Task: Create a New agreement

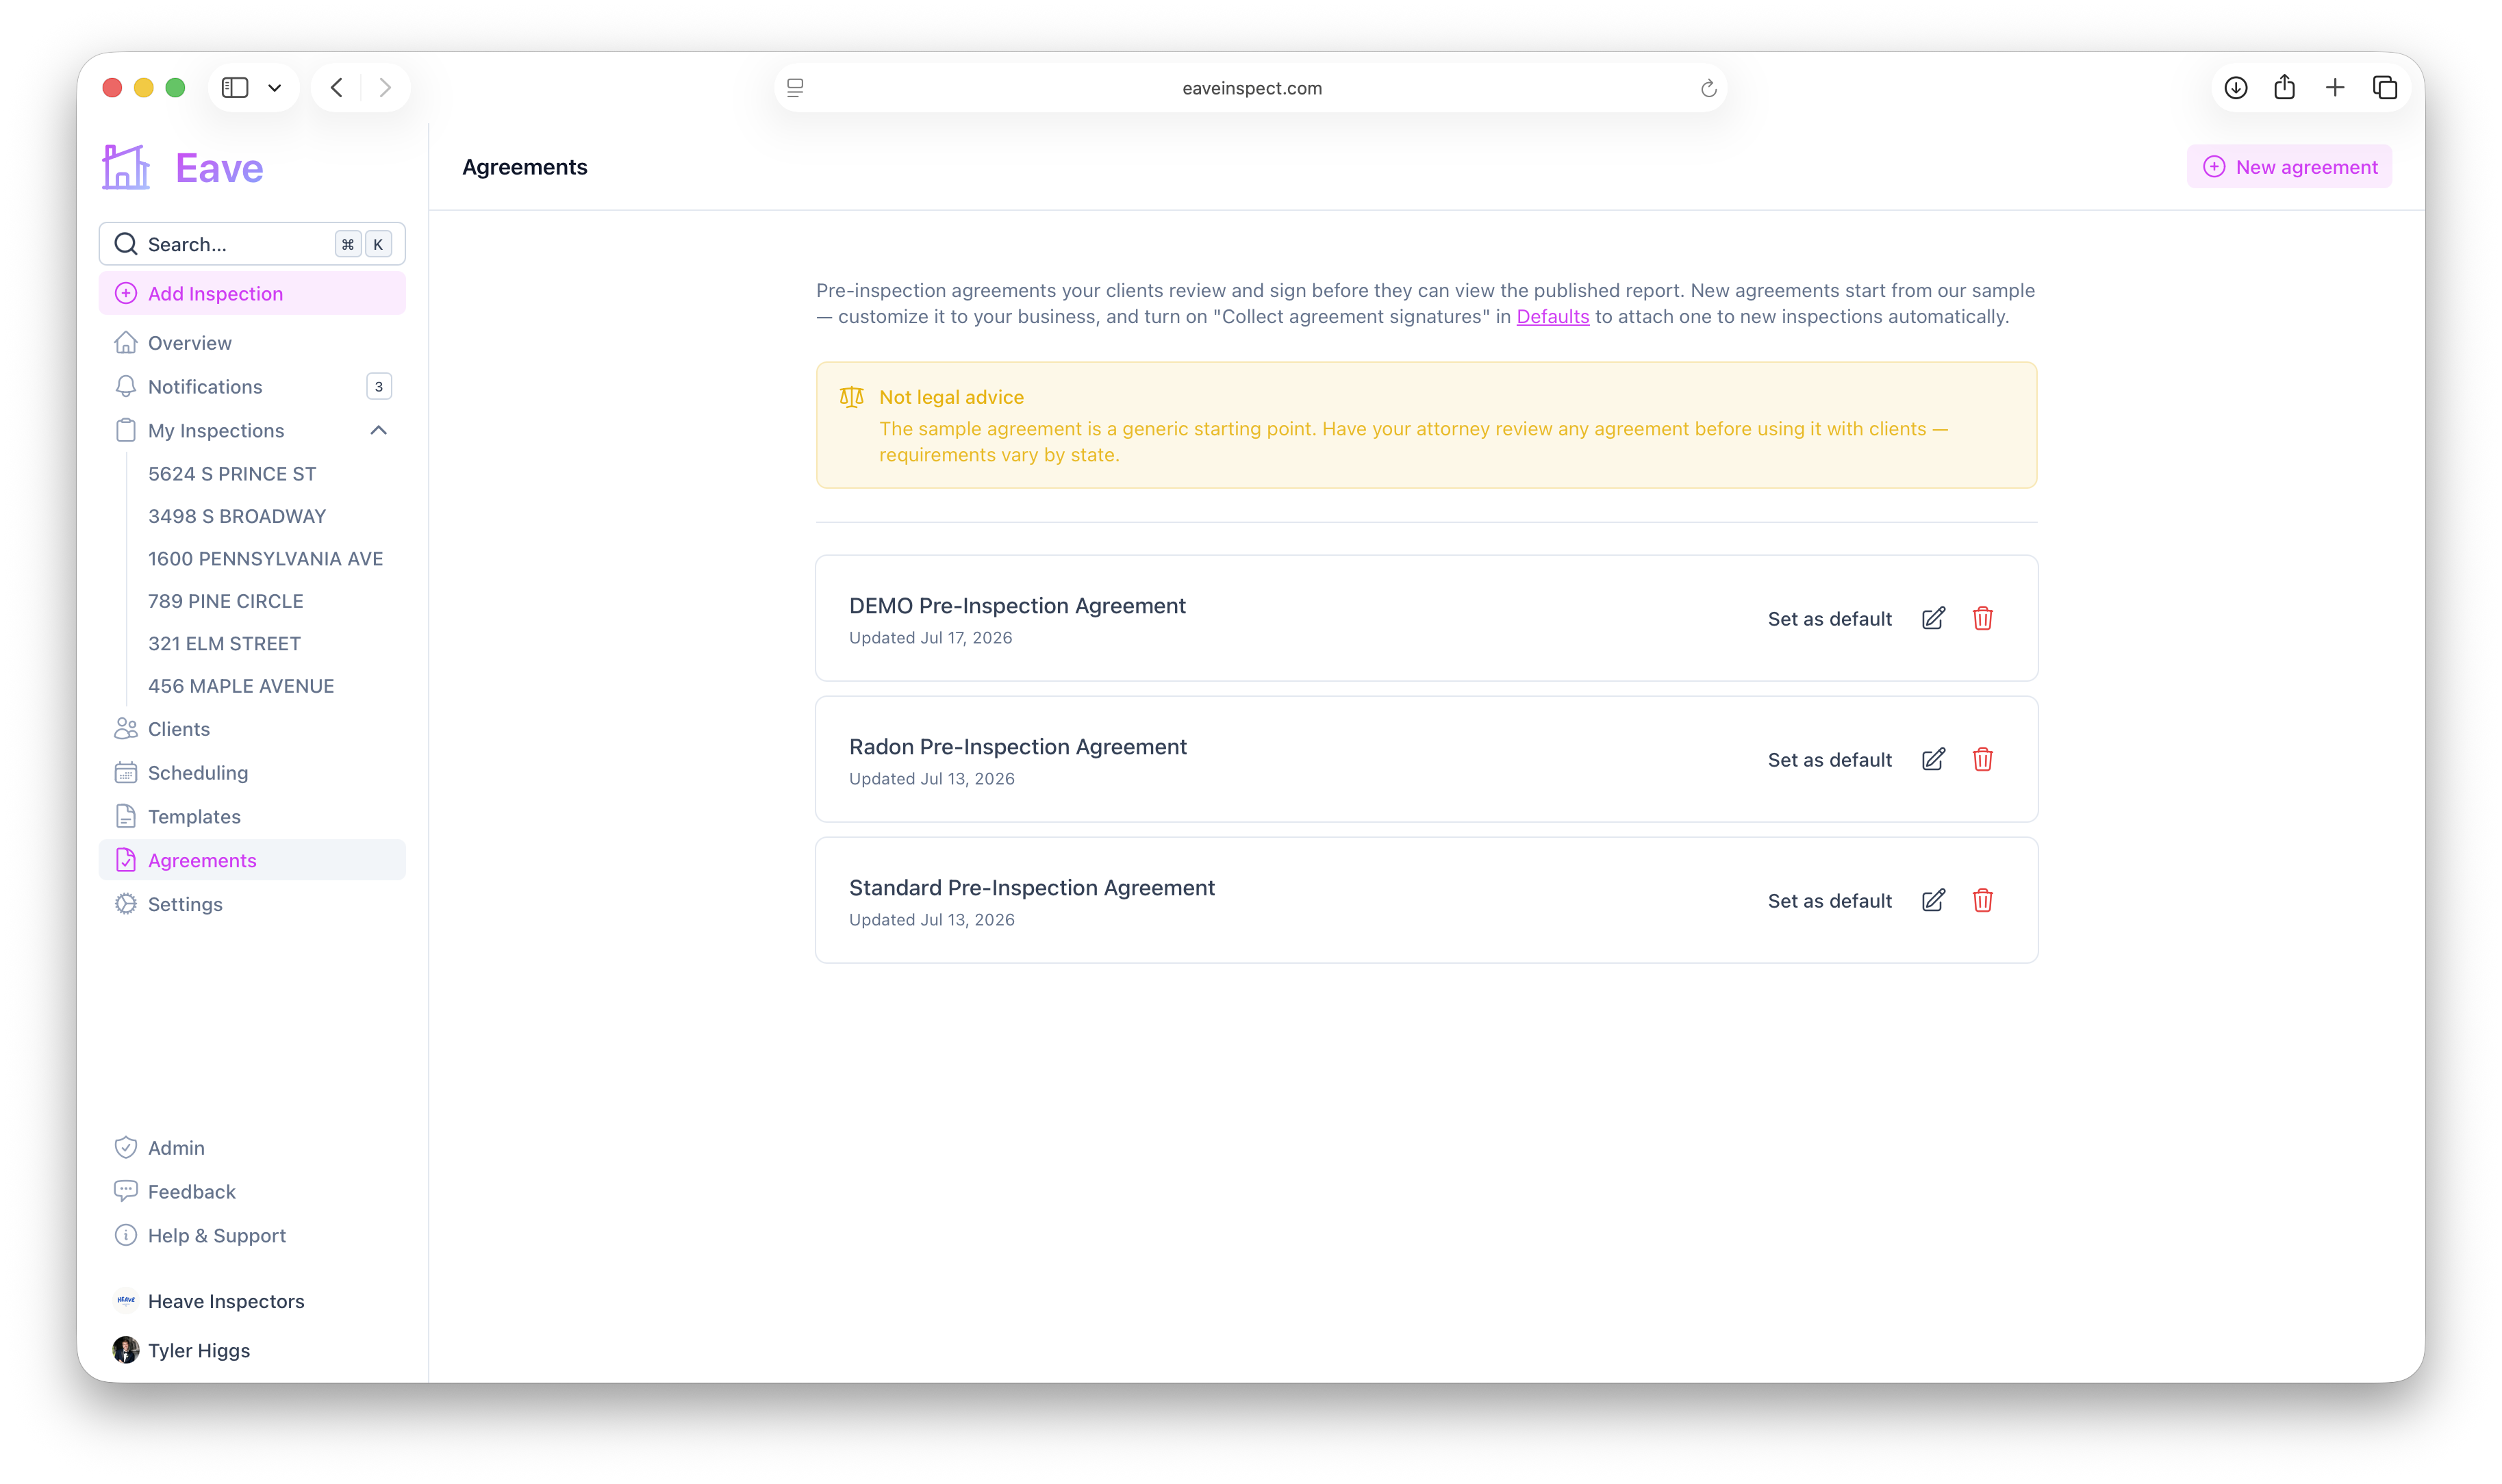Action: (x=2289, y=167)
